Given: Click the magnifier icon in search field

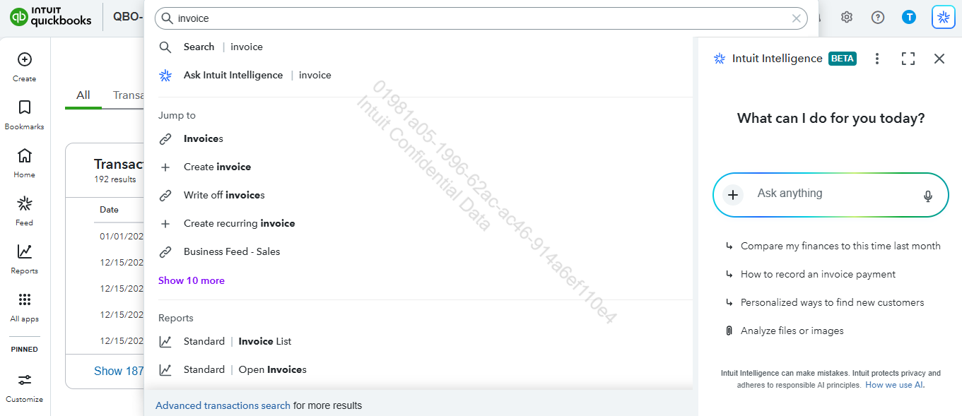Looking at the screenshot, I should [168, 18].
